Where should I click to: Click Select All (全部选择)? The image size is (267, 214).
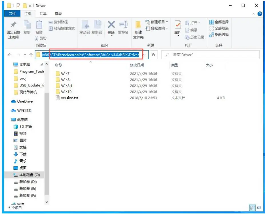[x=219, y=22]
